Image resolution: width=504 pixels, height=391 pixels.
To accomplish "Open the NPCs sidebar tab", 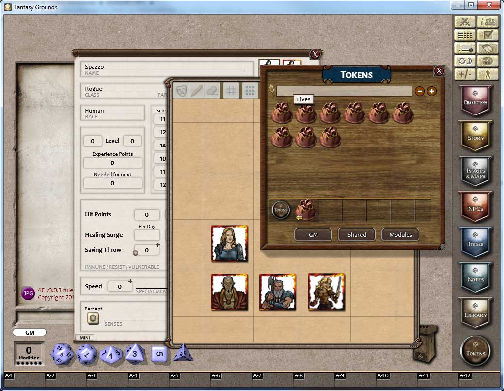I will pos(475,206).
